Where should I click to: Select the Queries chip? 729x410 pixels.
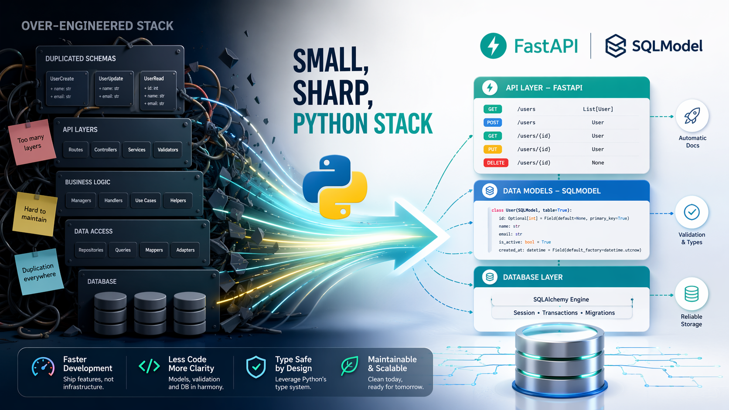coord(123,250)
